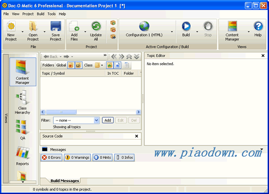Toggle the blue document view button

click(117, 65)
